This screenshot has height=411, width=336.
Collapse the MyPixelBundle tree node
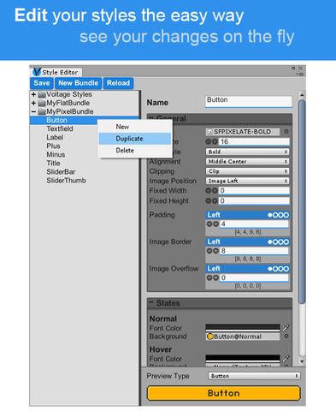coord(33,111)
